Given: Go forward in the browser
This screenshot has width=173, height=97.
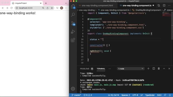Looking at the screenshot, I should tap(7, 8).
